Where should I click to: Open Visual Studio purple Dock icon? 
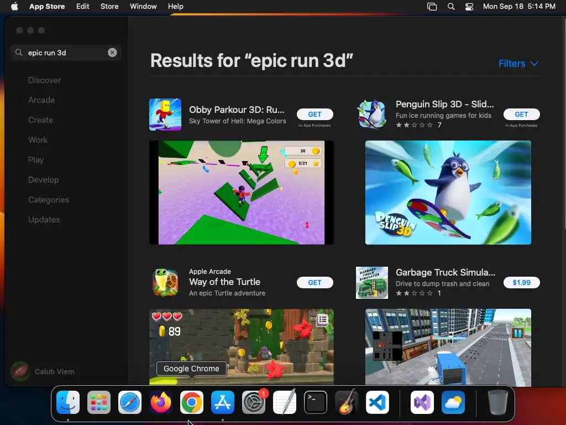pyautogui.click(x=422, y=402)
